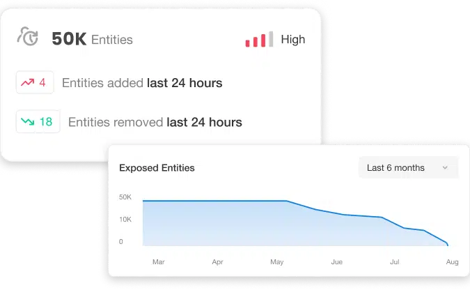This screenshot has width=470, height=290.
Task: Click the May label on the chart axis
Action: (x=277, y=262)
